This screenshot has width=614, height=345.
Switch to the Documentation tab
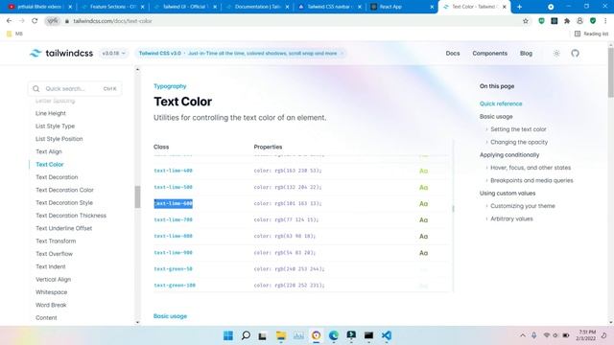click(257, 7)
